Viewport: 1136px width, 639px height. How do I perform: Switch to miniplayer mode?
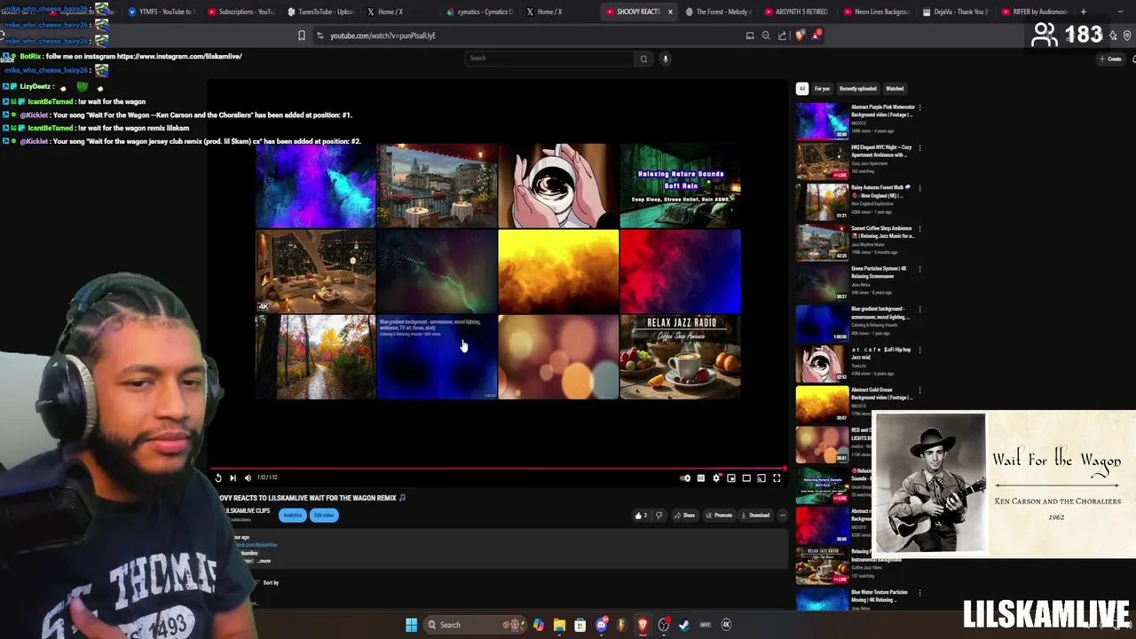(731, 478)
